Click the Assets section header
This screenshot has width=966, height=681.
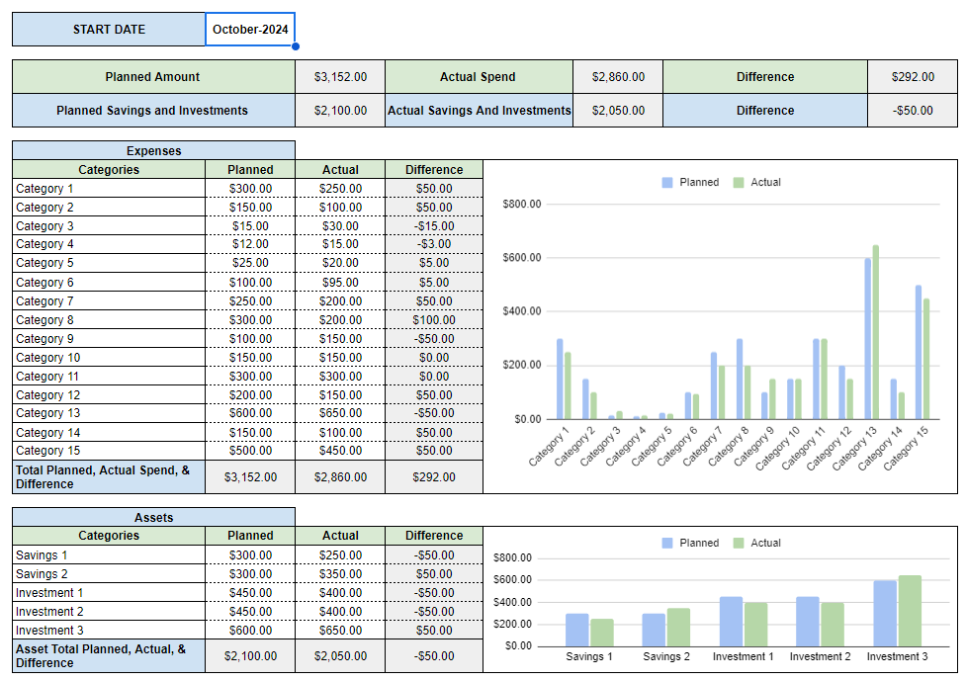[x=151, y=516]
